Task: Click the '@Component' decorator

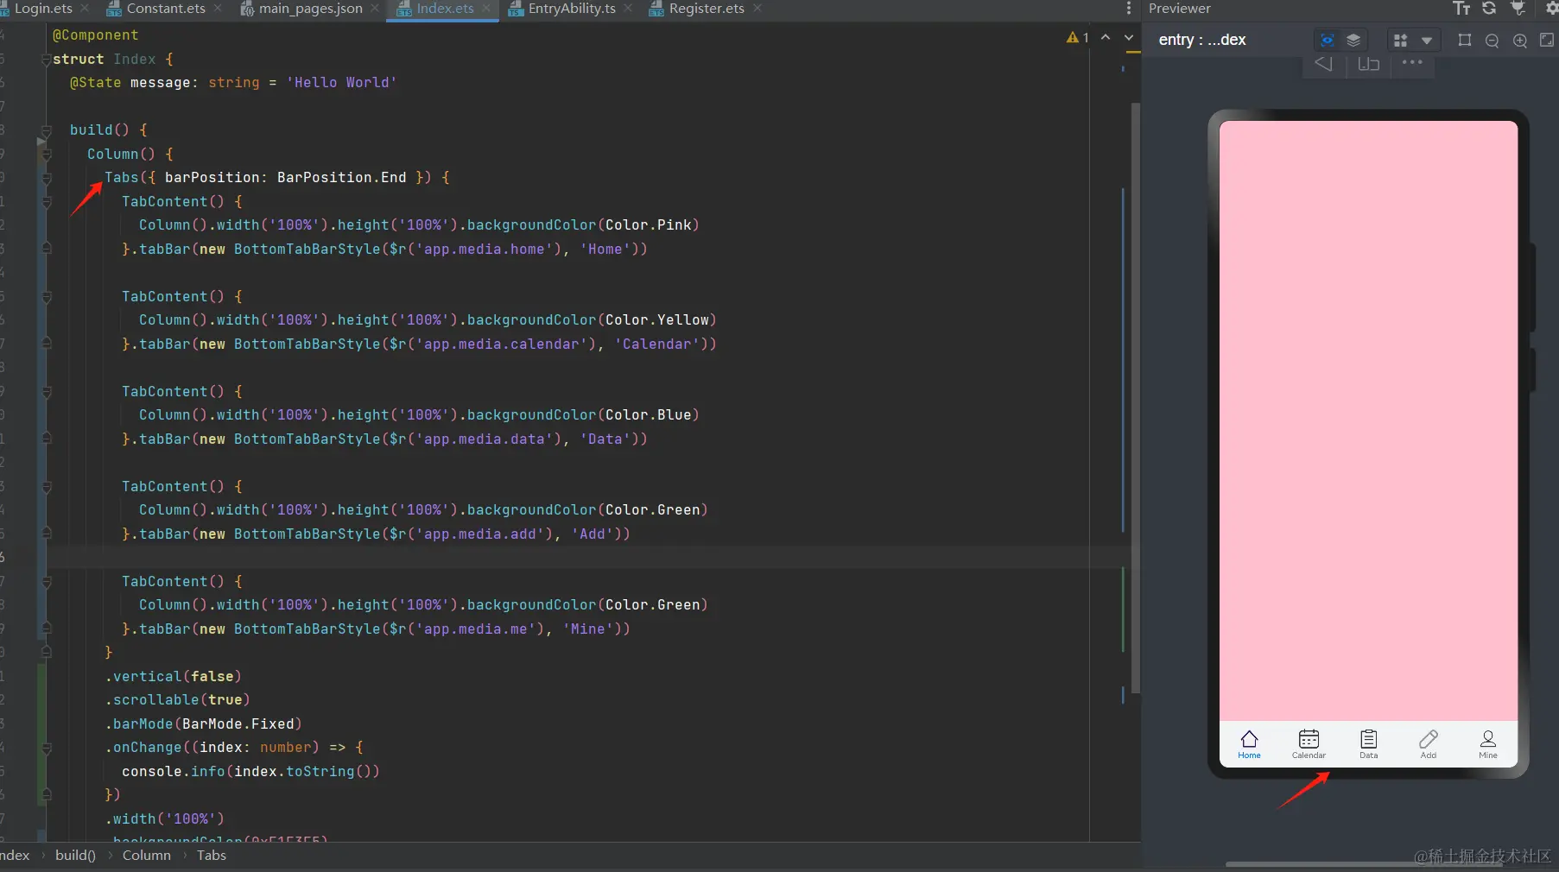Action: click(x=95, y=35)
